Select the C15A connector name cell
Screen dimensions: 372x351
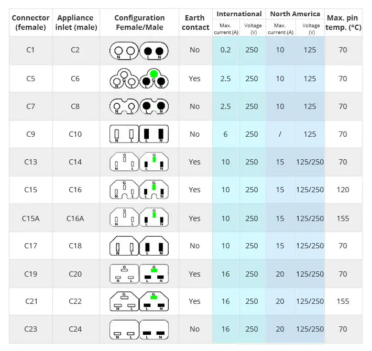[x=31, y=218]
